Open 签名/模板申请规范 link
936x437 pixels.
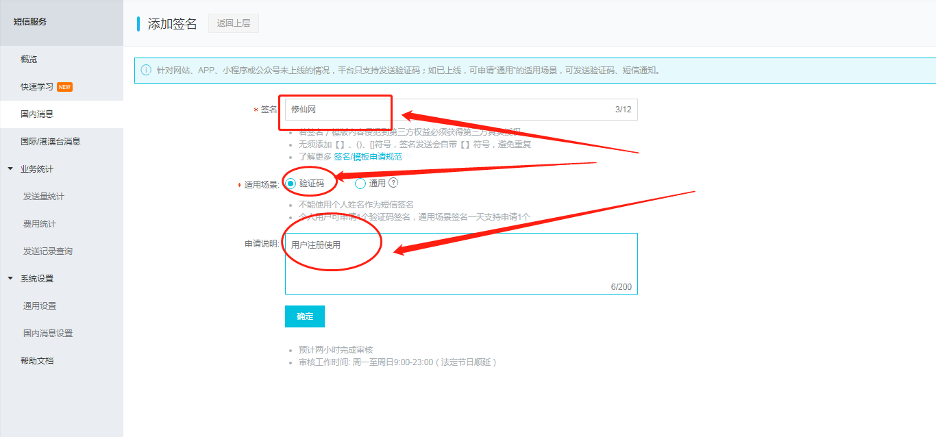click(x=368, y=157)
